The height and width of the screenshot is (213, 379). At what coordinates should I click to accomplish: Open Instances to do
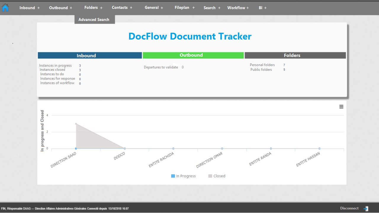(x=52, y=74)
